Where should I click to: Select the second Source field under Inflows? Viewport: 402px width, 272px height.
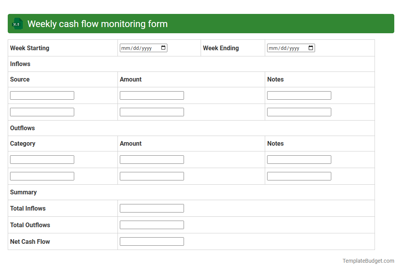[42, 112]
